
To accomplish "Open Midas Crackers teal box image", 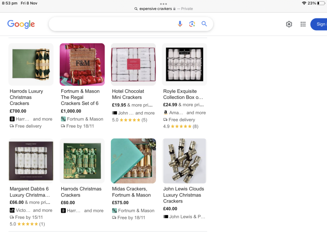I will point(133,161).
